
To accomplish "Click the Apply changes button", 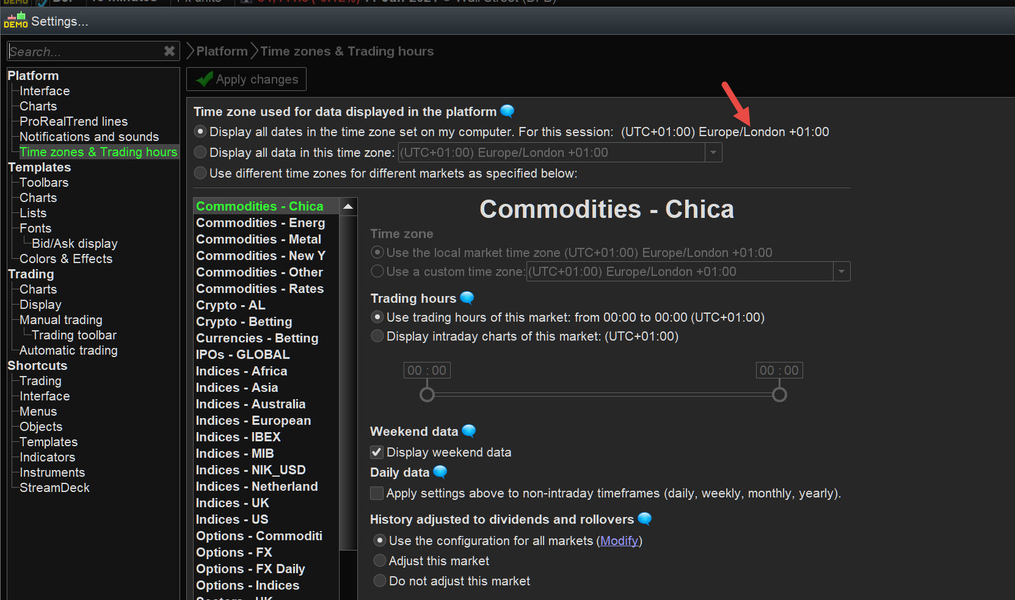I will click(246, 79).
